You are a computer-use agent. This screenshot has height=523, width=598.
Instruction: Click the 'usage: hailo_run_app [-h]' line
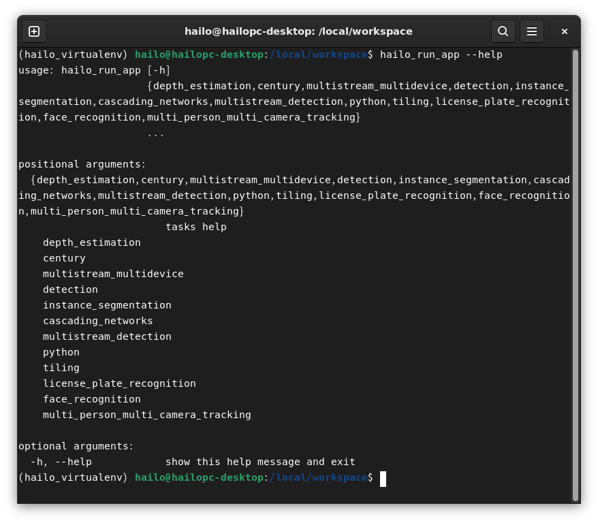pyautogui.click(x=94, y=70)
